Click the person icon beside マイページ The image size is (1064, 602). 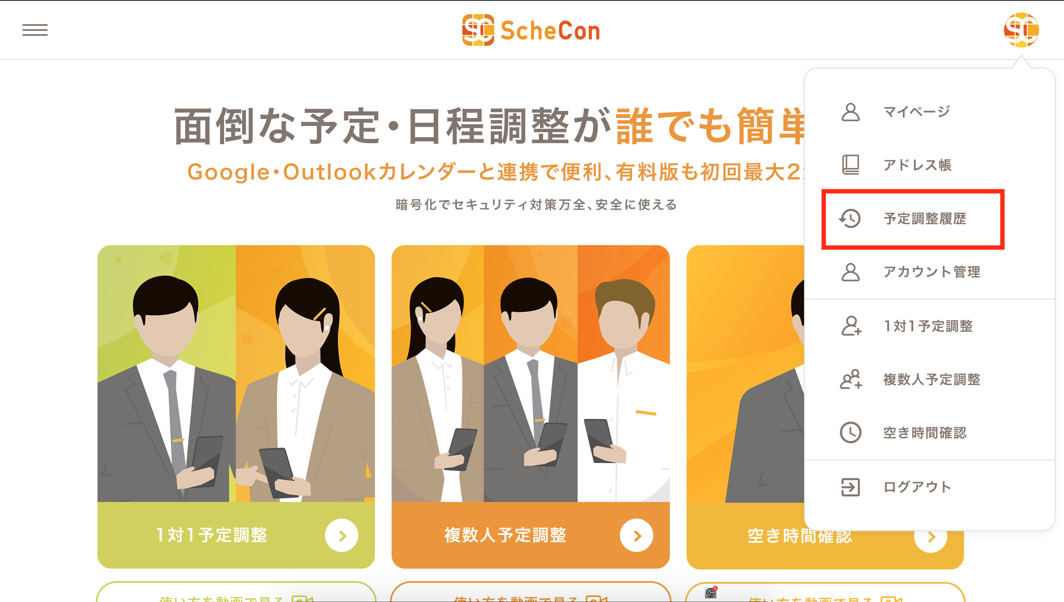[x=850, y=112]
